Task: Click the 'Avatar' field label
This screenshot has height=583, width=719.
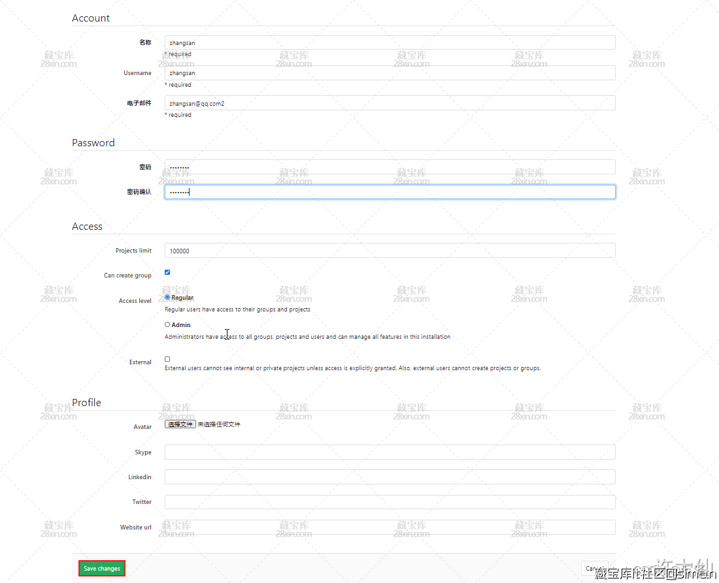Action: [x=142, y=427]
